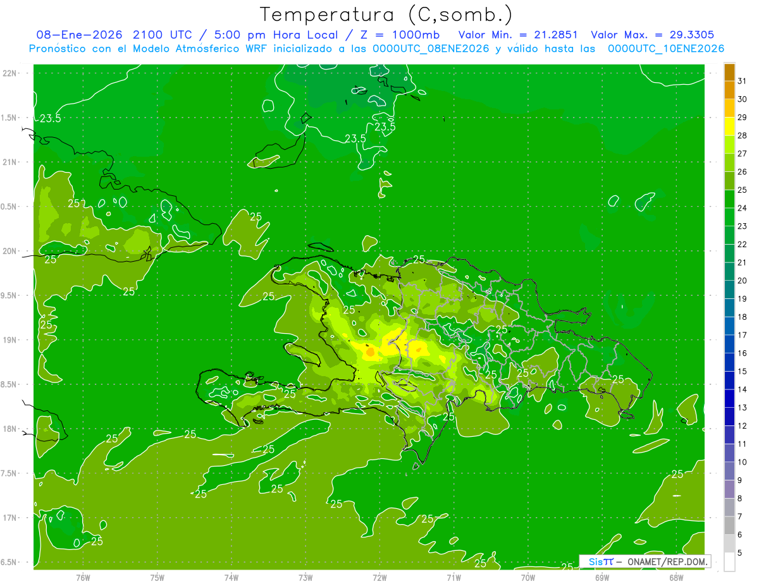Pick the dark blue legend swatch between 13 and 14
This screenshot has width=759, height=586.
(x=729, y=398)
